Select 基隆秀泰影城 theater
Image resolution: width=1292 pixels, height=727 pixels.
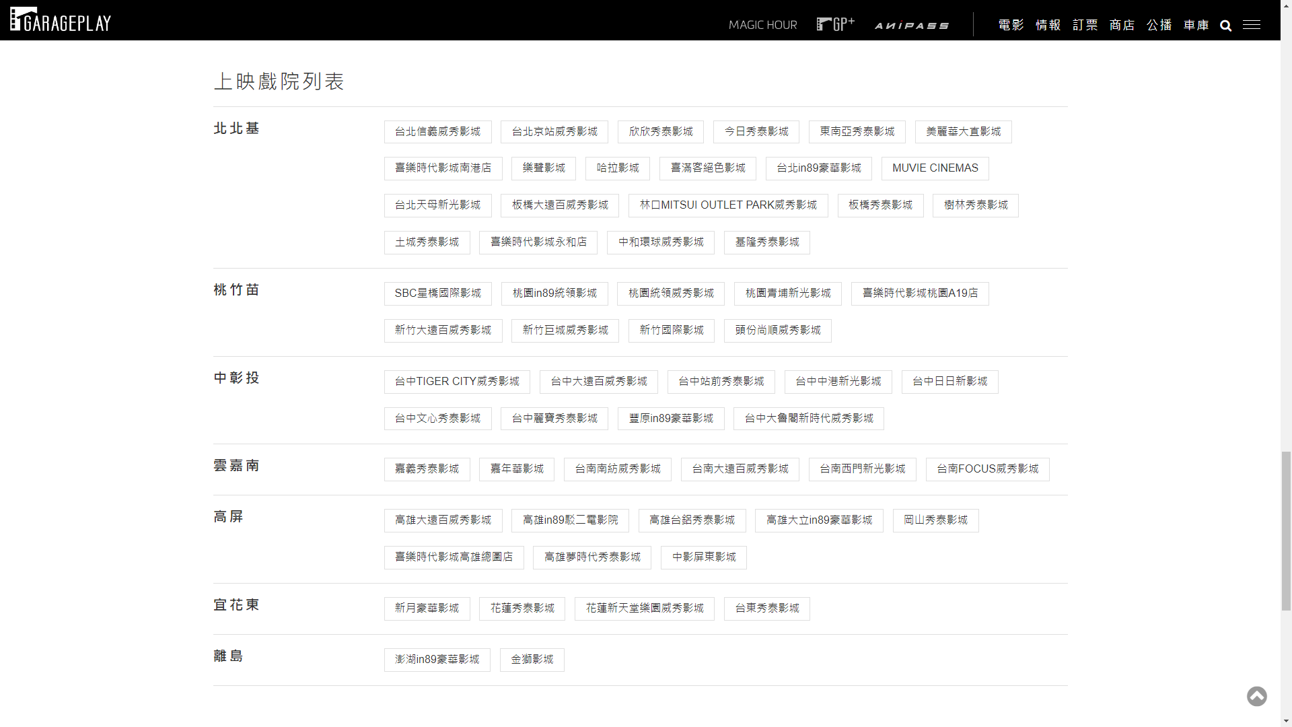767,242
